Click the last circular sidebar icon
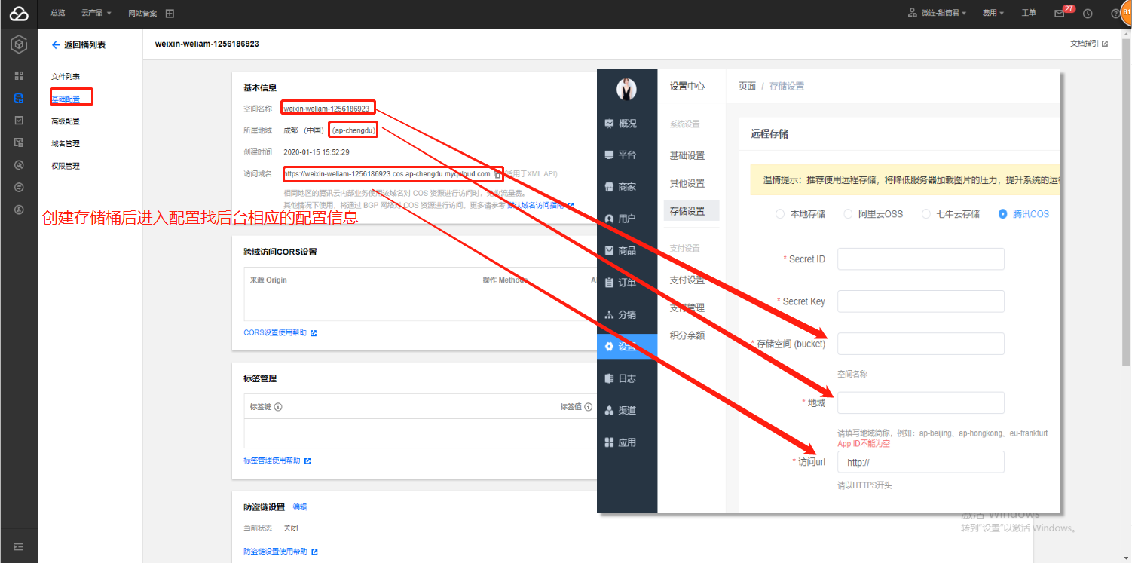The height and width of the screenshot is (563, 1132). pos(19,210)
